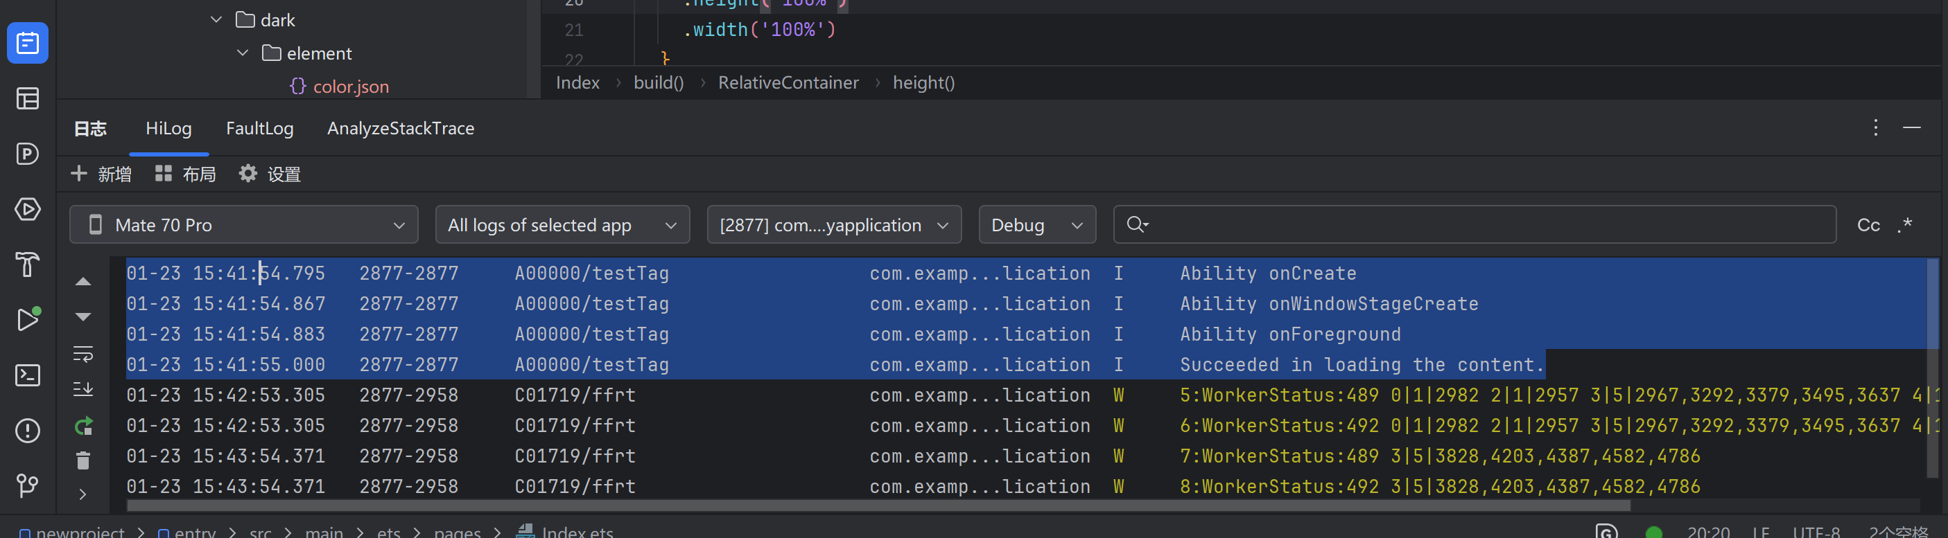Screen dimensions: 1948x538
Task: Click the build() breadcrumb
Action: tap(659, 82)
